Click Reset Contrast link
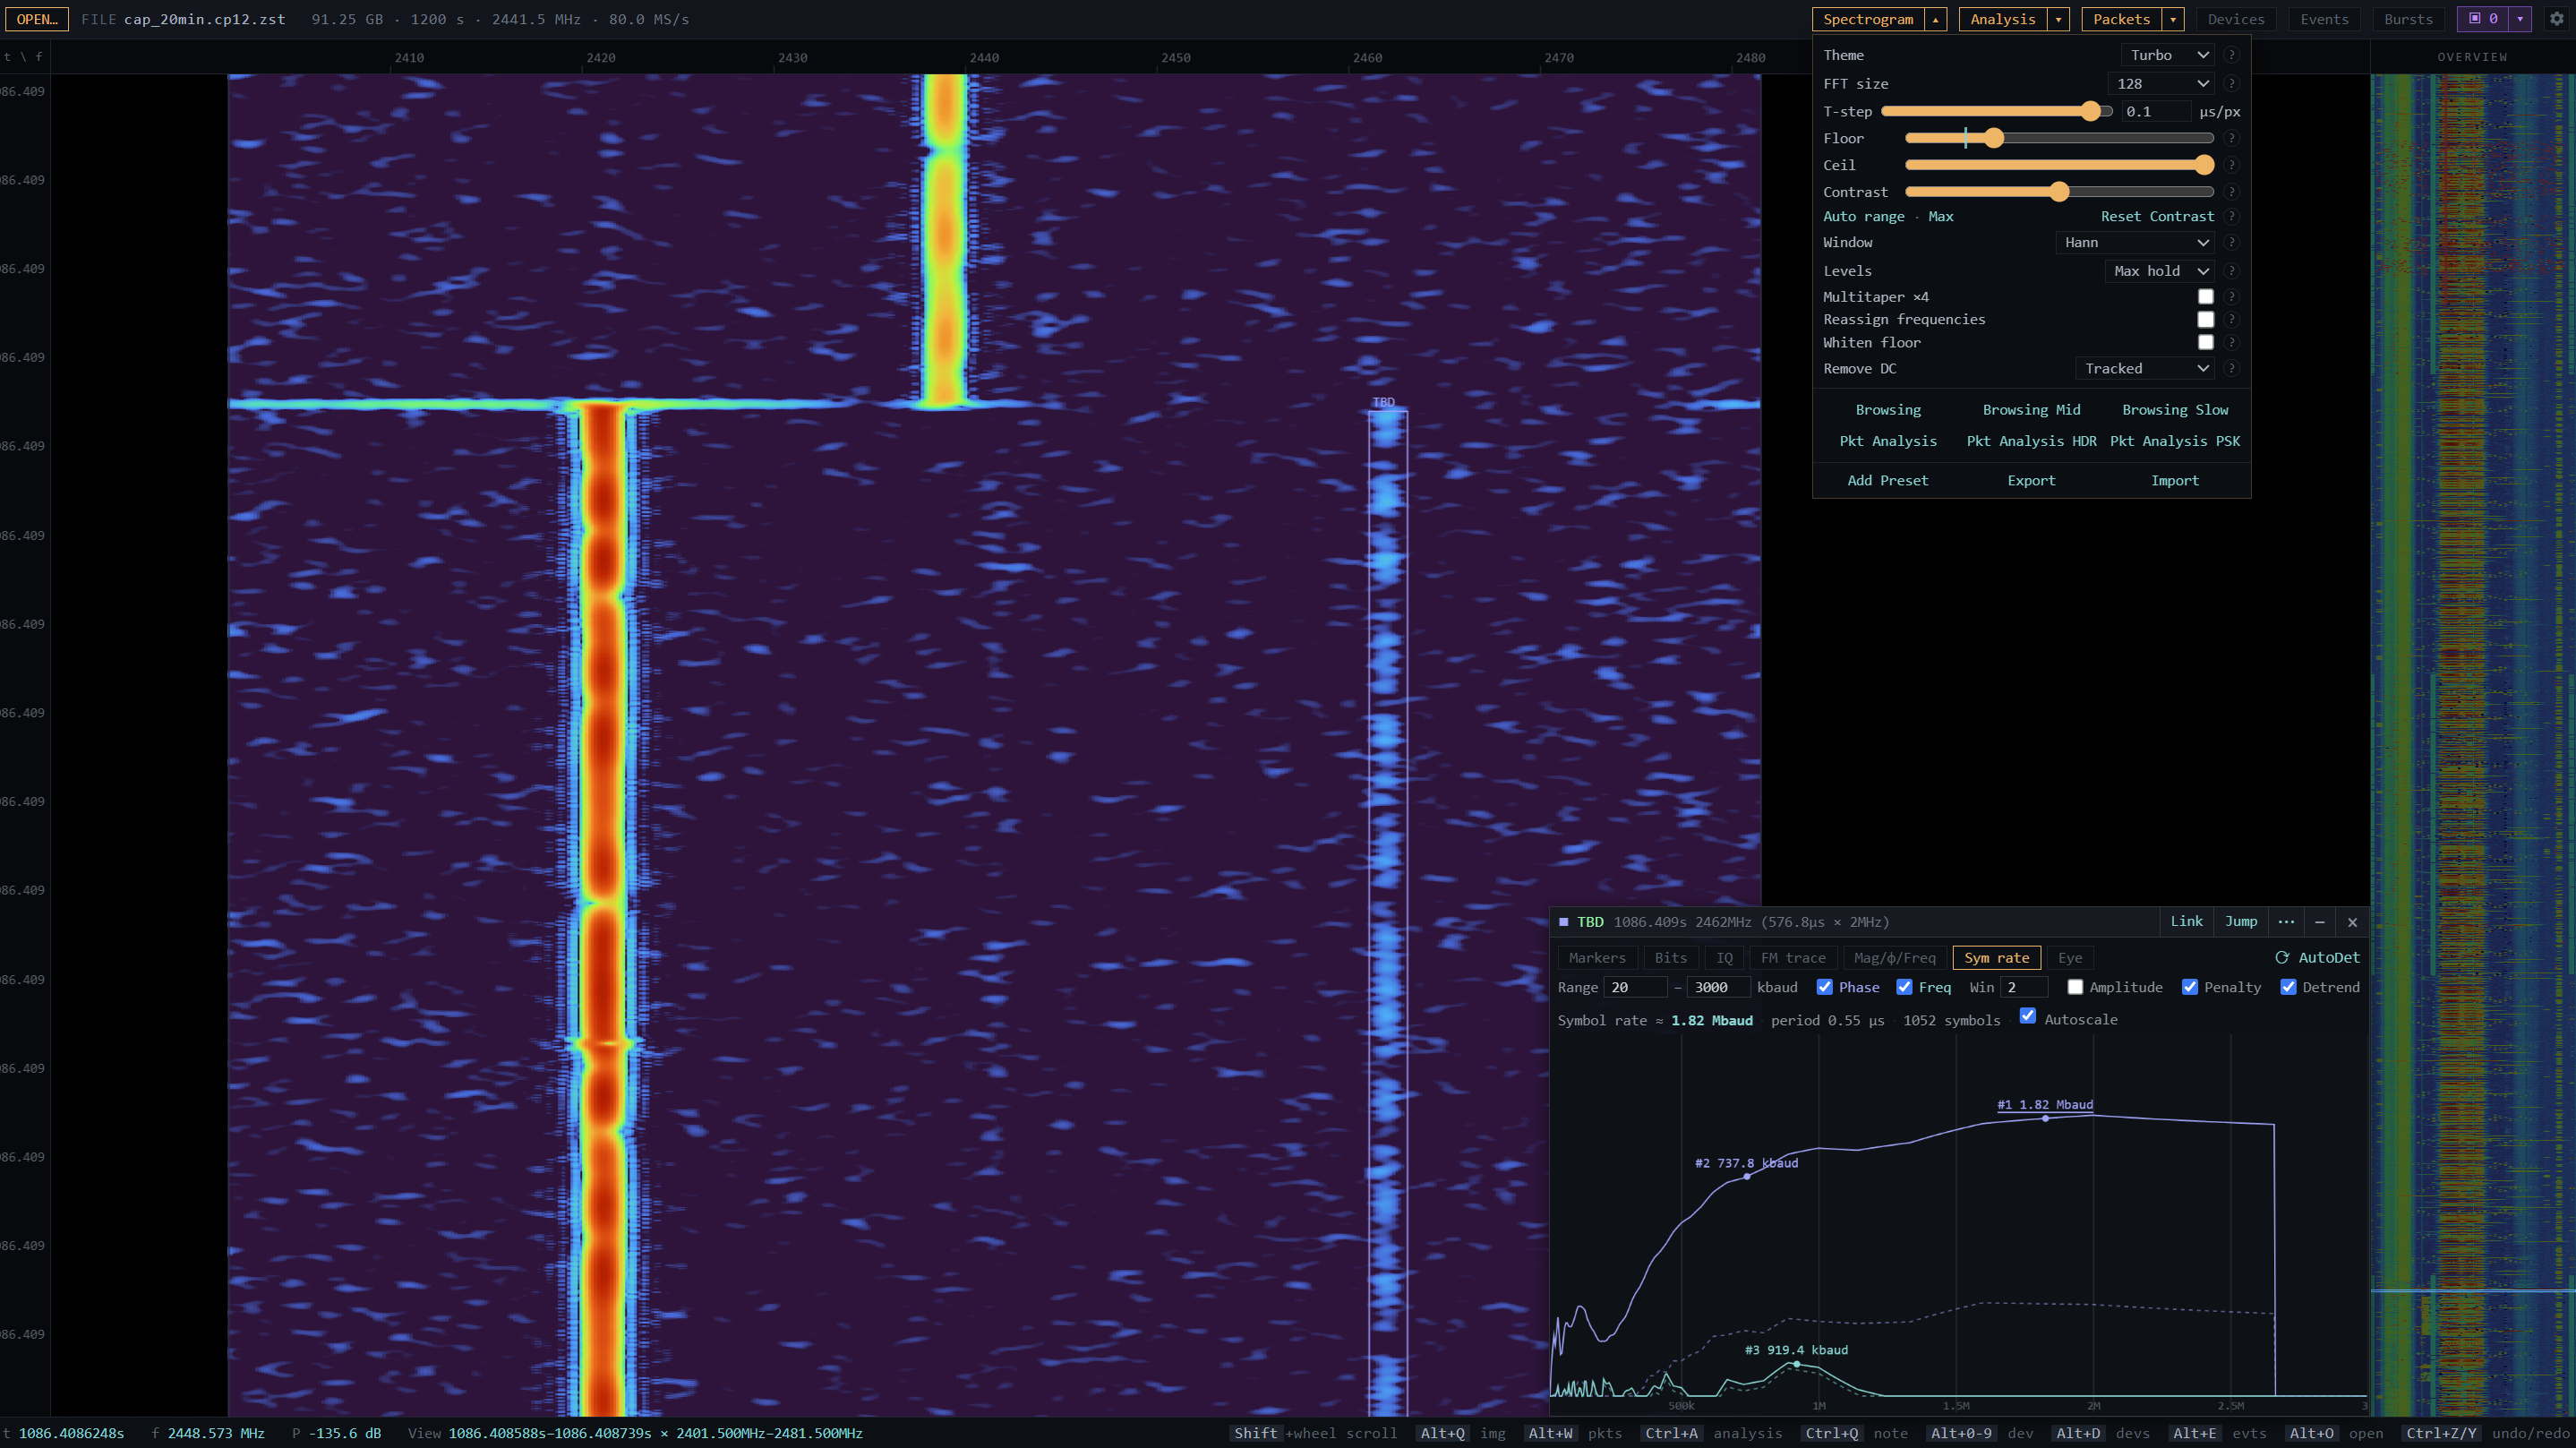This screenshot has height=1448, width=2576. tap(2157, 216)
